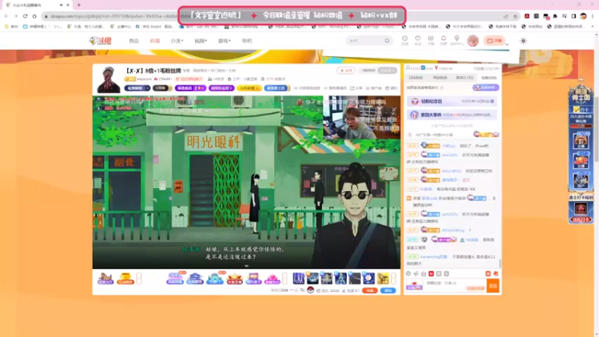This screenshot has height=337, width=599.
Task: Focus the danmaku chat input field
Action: click(454, 286)
